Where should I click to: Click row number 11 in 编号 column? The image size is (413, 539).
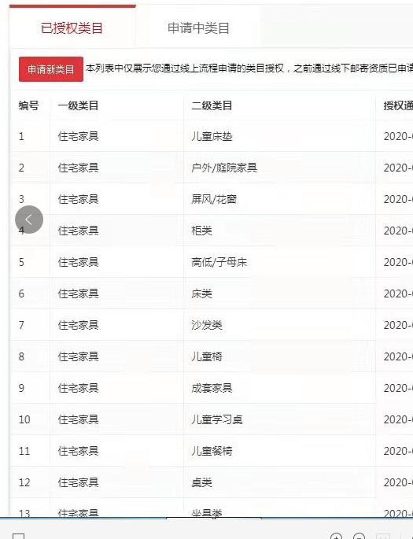click(x=24, y=451)
